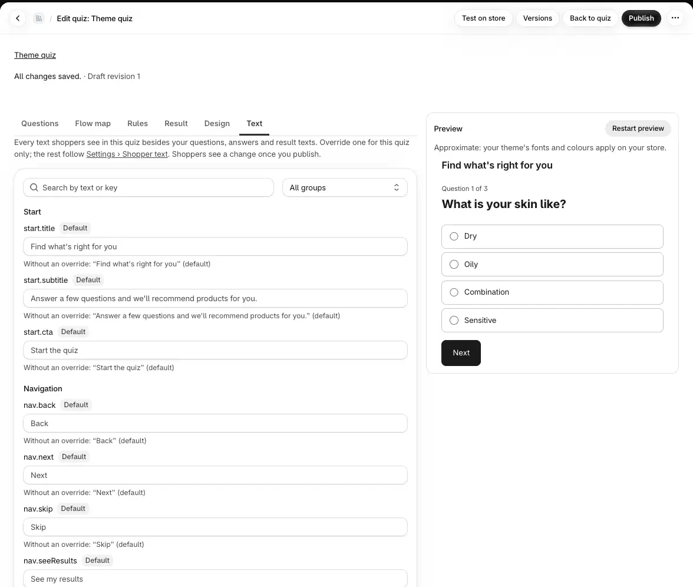
Task: Edit the start.title text field
Action: tap(215, 246)
